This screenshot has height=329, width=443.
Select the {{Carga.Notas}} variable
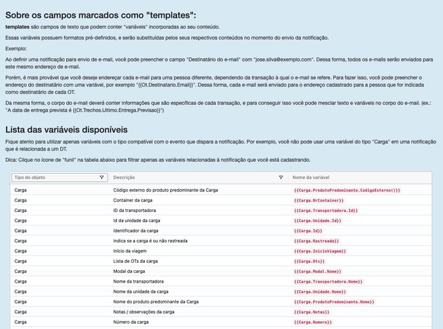[x=311, y=312]
